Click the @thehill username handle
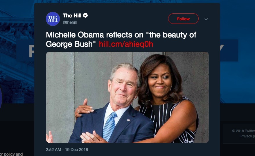 [70, 22]
